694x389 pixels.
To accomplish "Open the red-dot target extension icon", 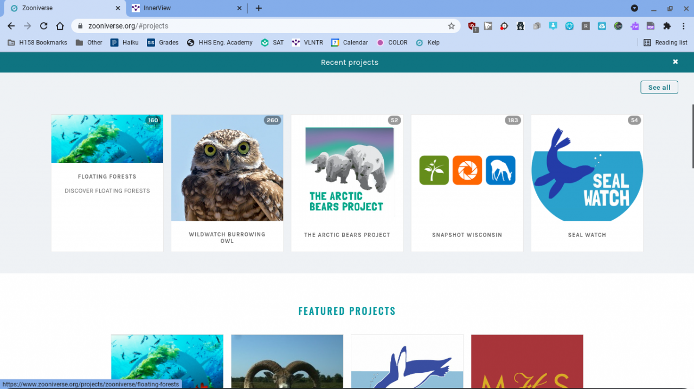I will coord(504,26).
